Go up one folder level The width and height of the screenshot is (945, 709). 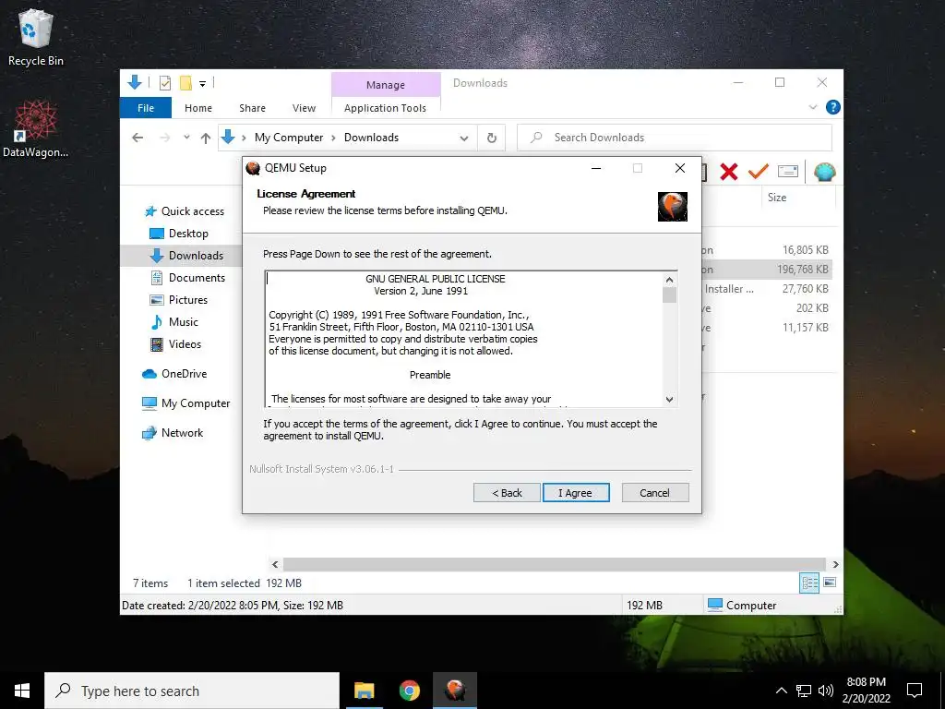click(206, 138)
